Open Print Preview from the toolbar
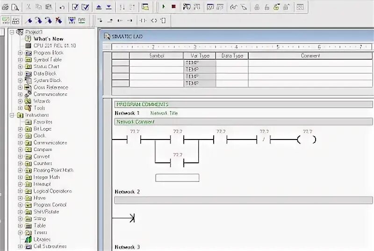374x251 pixels. tap(15, 7)
